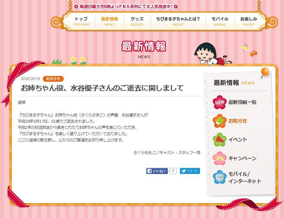Select the モバイル MOBILE menu item

click(220, 21)
